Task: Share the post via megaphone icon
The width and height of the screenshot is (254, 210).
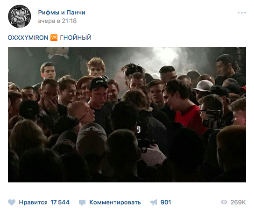Action: [x=154, y=203]
